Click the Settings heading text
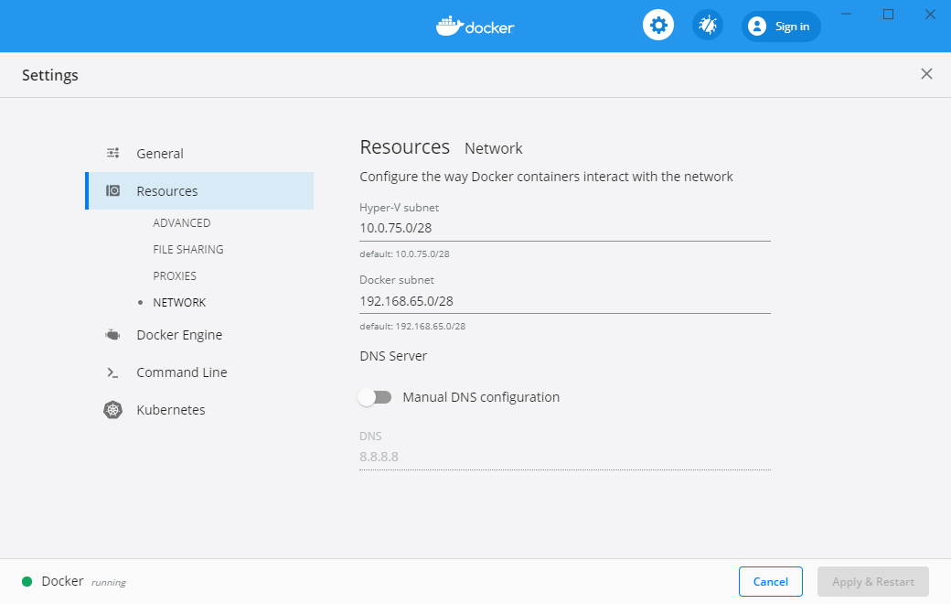The width and height of the screenshot is (951, 604). [x=50, y=75]
